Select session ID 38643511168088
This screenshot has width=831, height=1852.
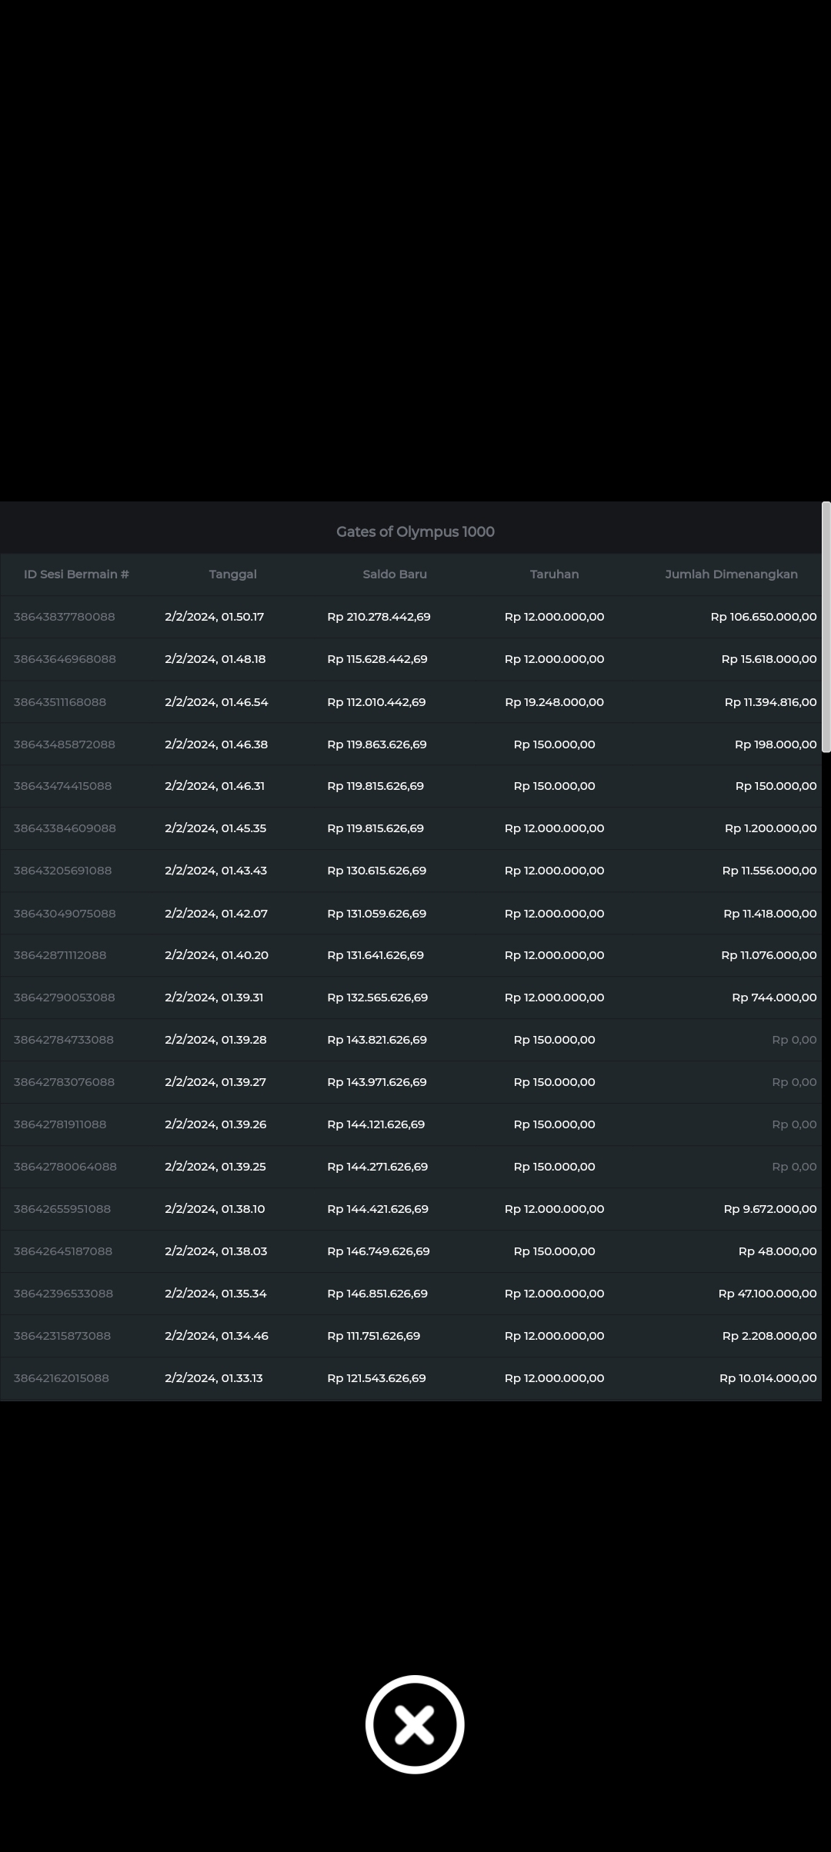(60, 702)
